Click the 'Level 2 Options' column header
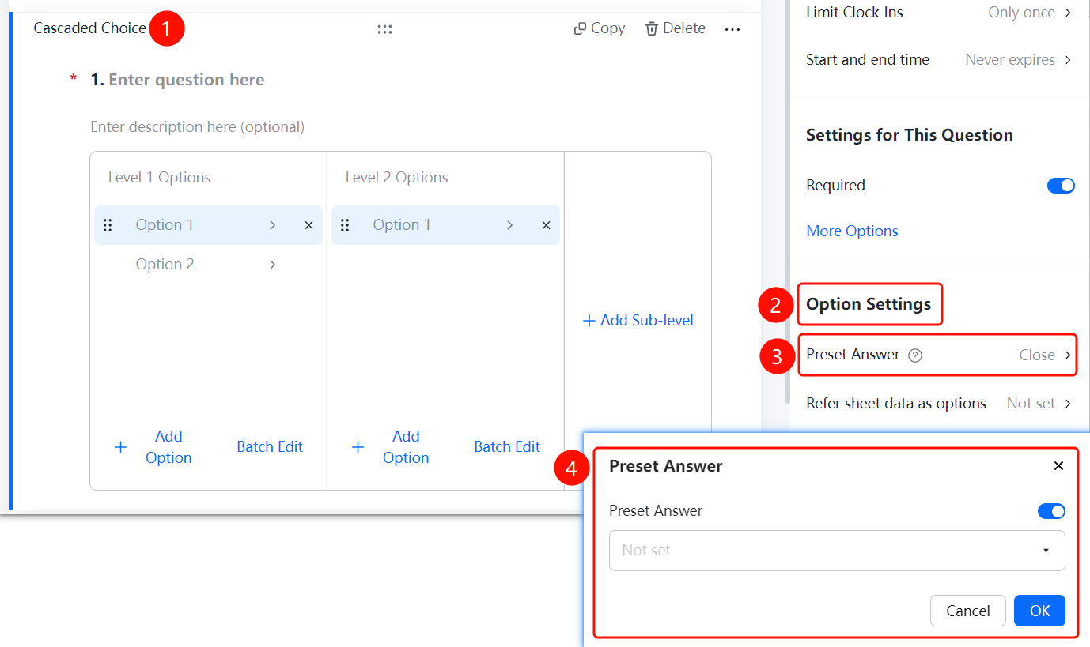The width and height of the screenshot is (1090, 647). point(397,178)
